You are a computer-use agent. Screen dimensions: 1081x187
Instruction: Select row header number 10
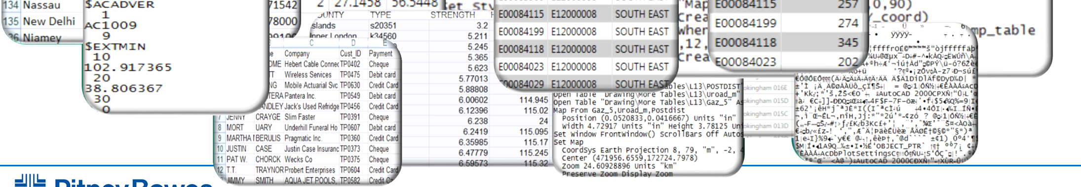pos(220,149)
